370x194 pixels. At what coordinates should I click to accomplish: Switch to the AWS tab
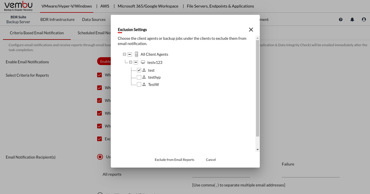tap(105, 6)
